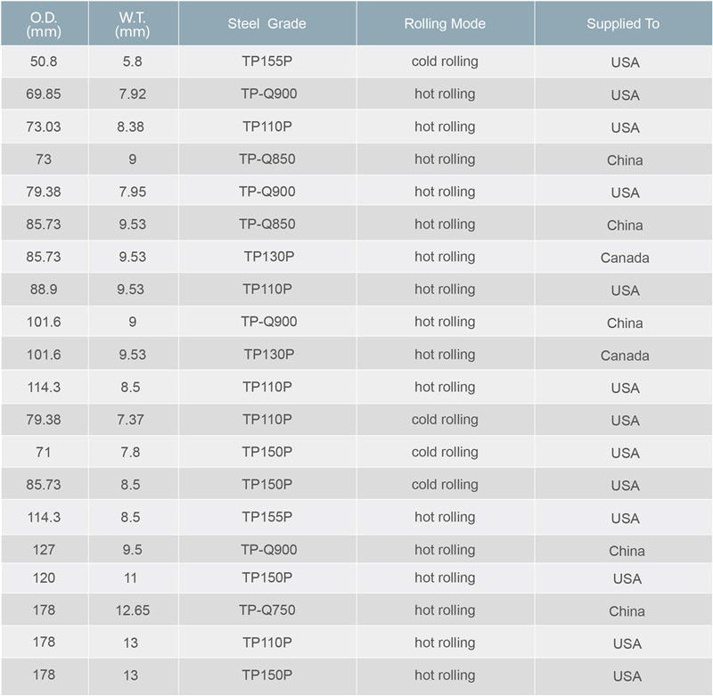713x696 pixels.
Task: Select the Rolling Mode column header
Action: coord(445,23)
